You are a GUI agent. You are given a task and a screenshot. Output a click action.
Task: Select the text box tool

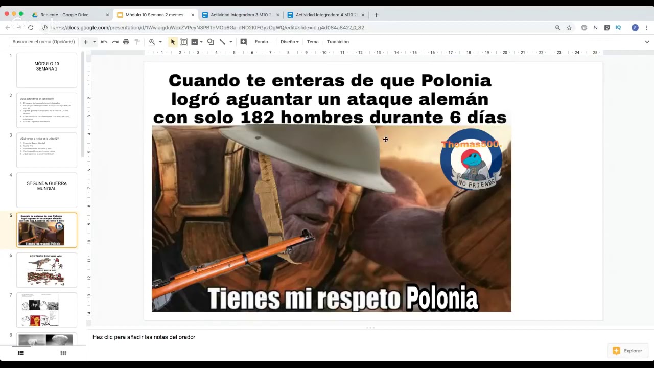tap(184, 42)
